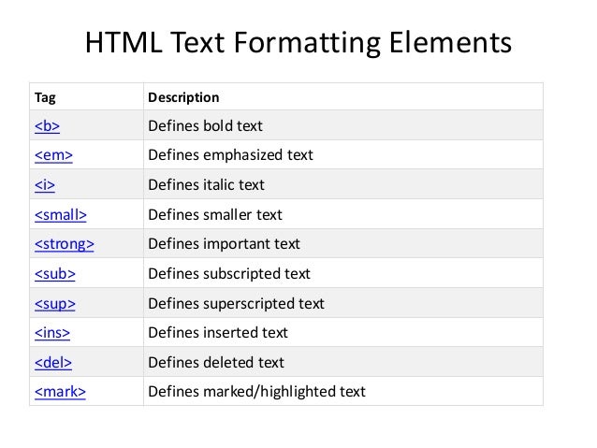Open the <em> tag link
This screenshot has width=597, height=448.
pos(53,155)
